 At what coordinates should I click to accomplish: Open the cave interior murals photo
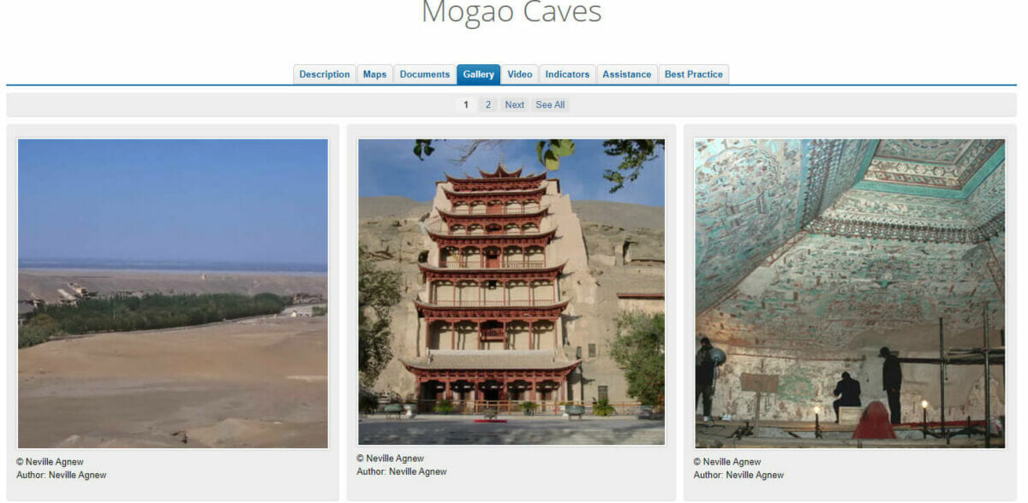point(850,293)
